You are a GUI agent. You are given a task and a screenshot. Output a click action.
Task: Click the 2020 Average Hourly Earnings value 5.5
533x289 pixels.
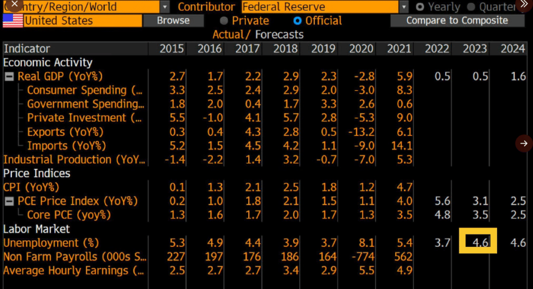pos(367,271)
